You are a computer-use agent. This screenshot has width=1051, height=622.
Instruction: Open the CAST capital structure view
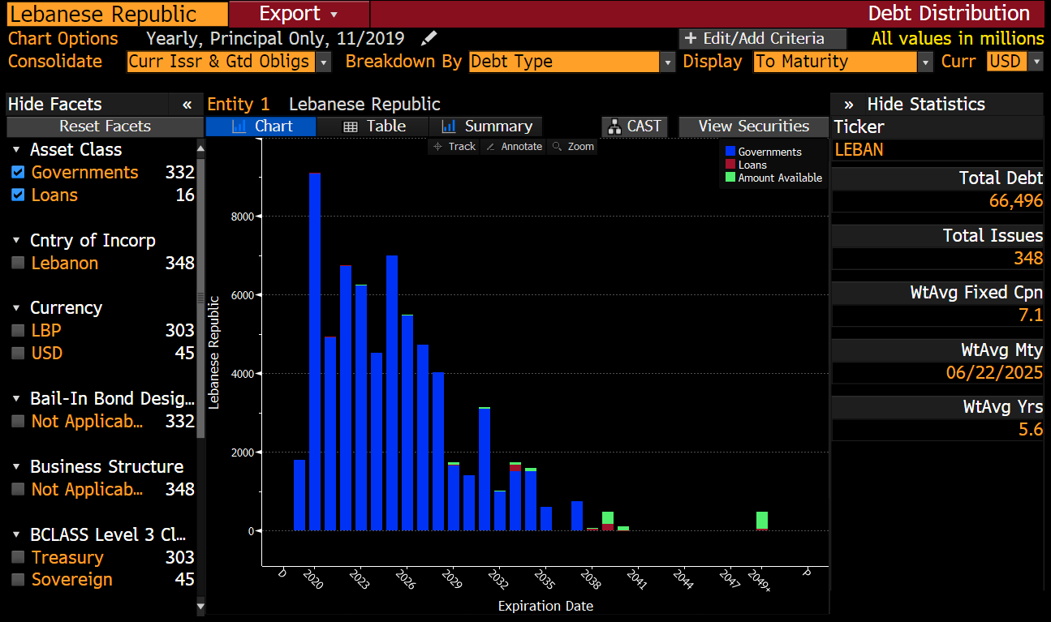click(x=634, y=127)
